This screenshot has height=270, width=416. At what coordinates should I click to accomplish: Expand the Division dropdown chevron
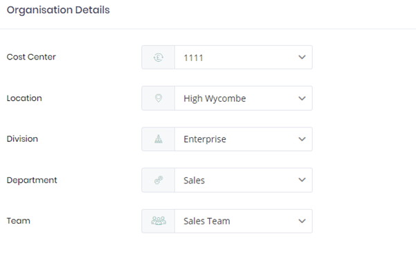[302, 139]
